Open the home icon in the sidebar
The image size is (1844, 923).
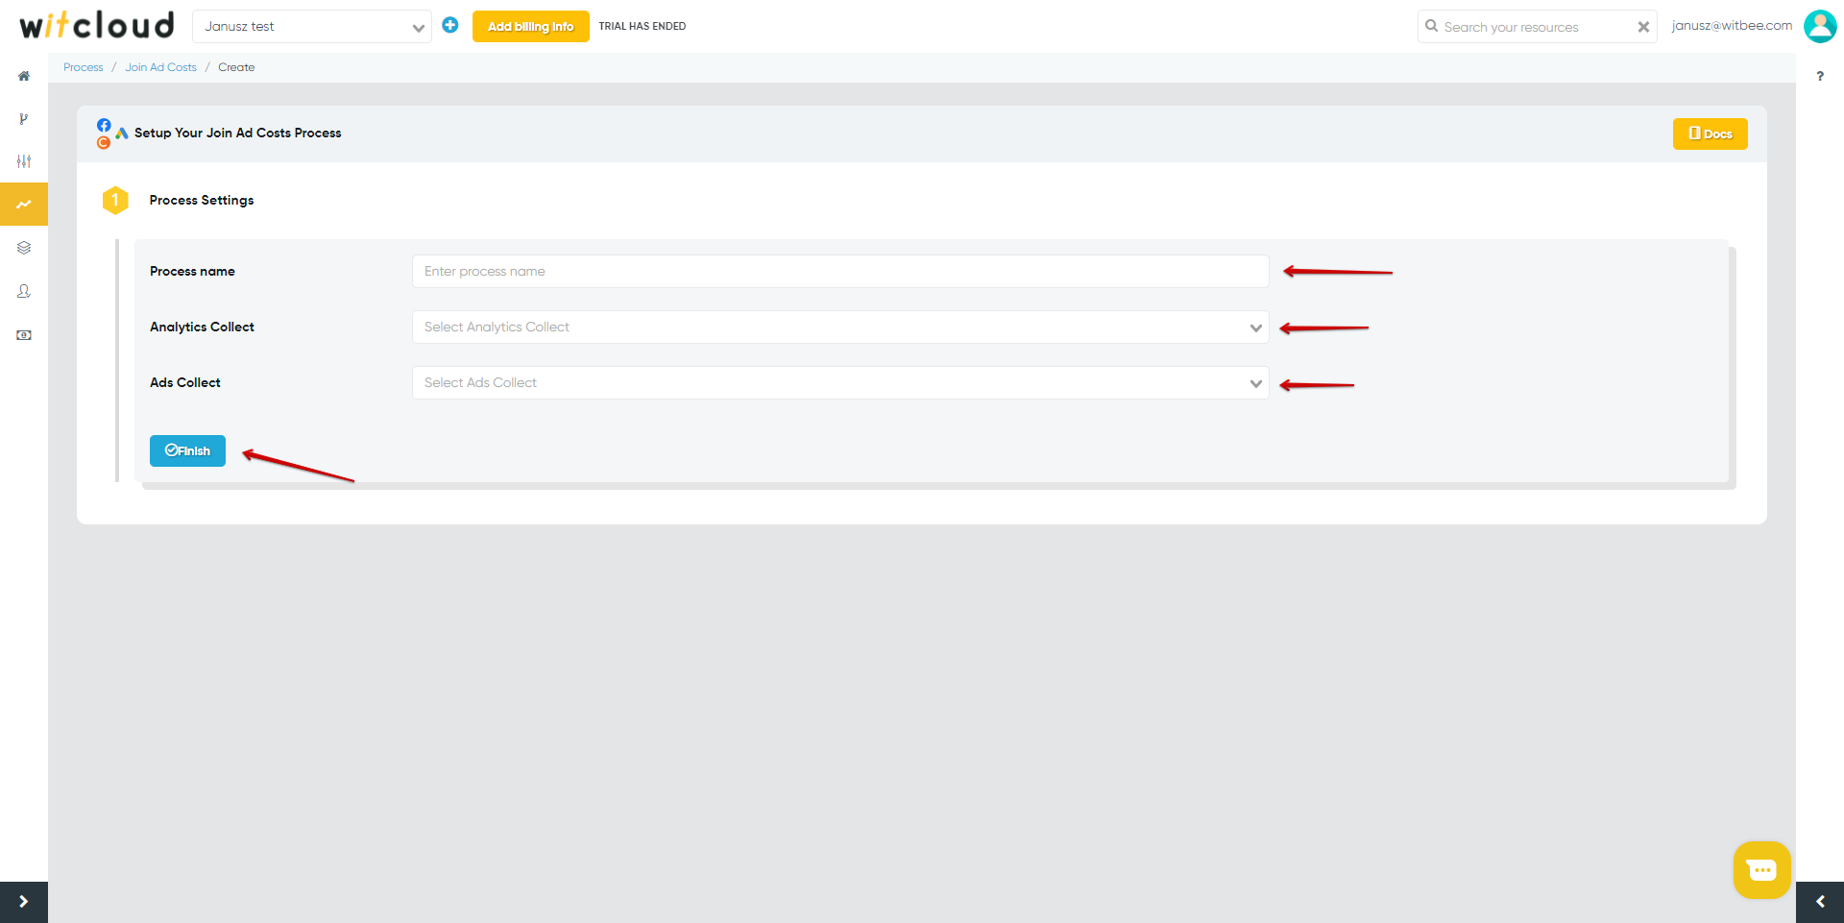[x=24, y=76]
